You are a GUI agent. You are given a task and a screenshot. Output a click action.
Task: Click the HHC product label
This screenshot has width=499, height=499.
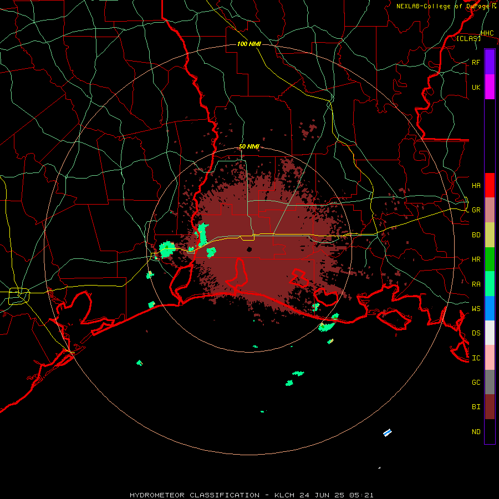click(x=487, y=33)
